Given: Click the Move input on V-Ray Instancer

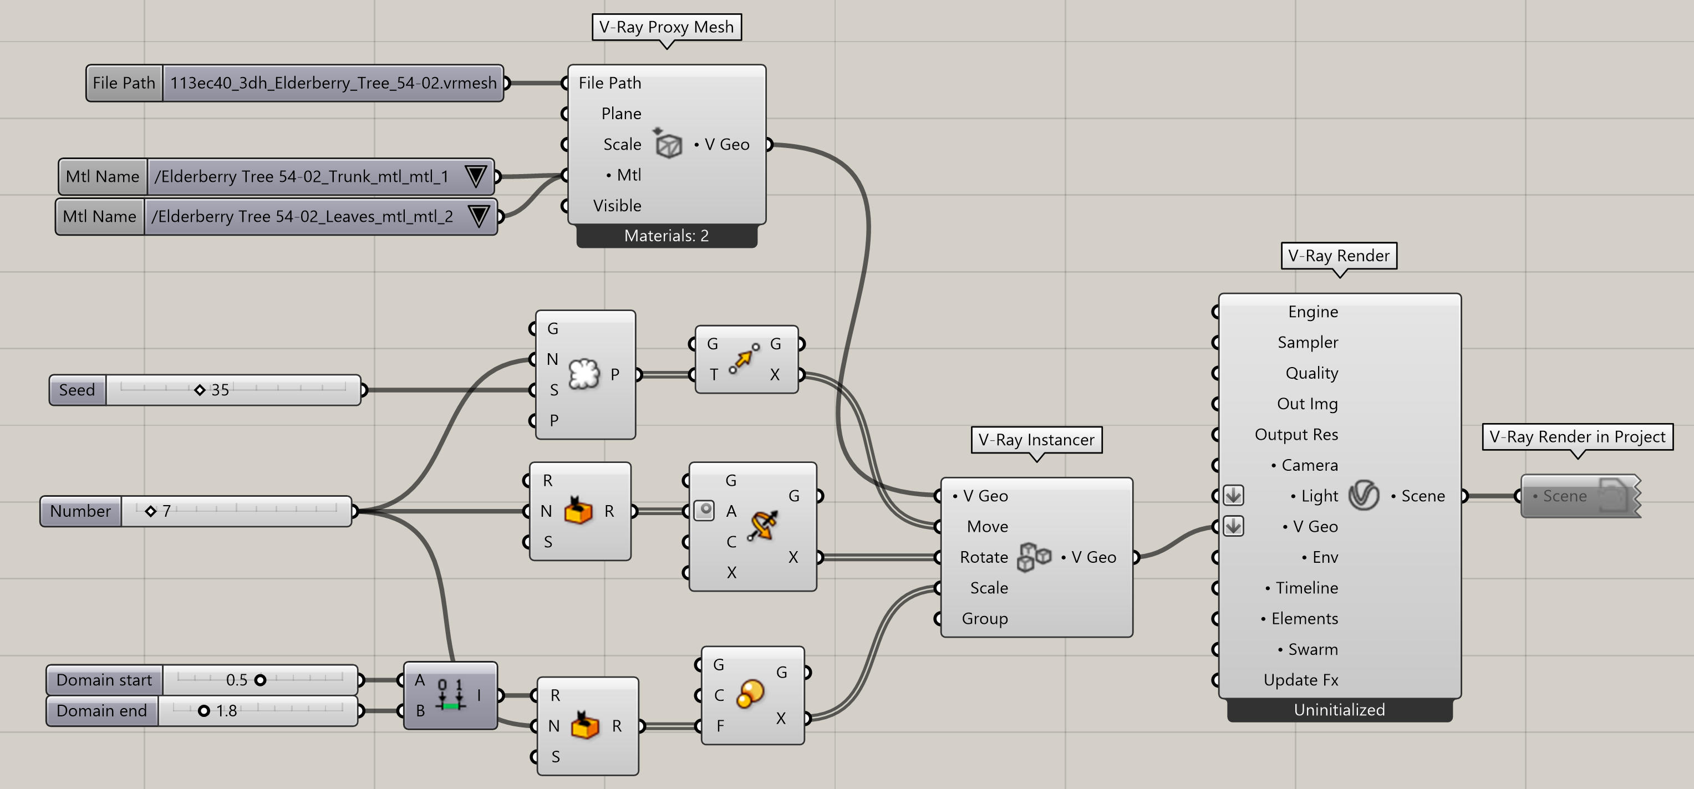Looking at the screenshot, I should pyautogui.click(x=987, y=527).
